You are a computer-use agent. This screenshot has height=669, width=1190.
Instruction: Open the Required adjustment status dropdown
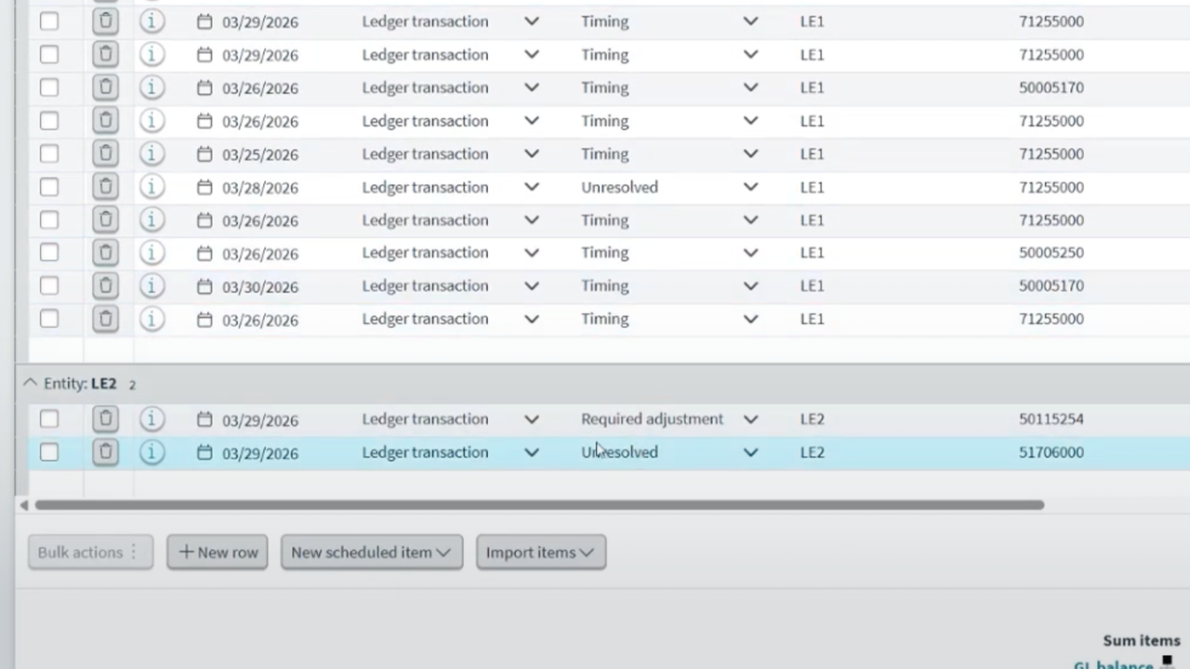[x=750, y=420]
